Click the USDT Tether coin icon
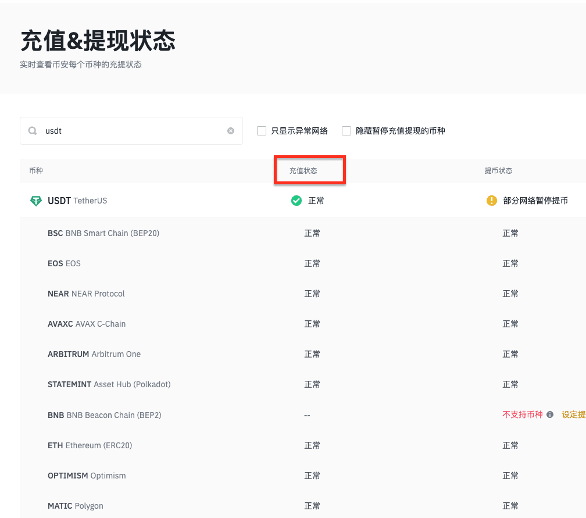The height and width of the screenshot is (518, 586). pos(36,201)
